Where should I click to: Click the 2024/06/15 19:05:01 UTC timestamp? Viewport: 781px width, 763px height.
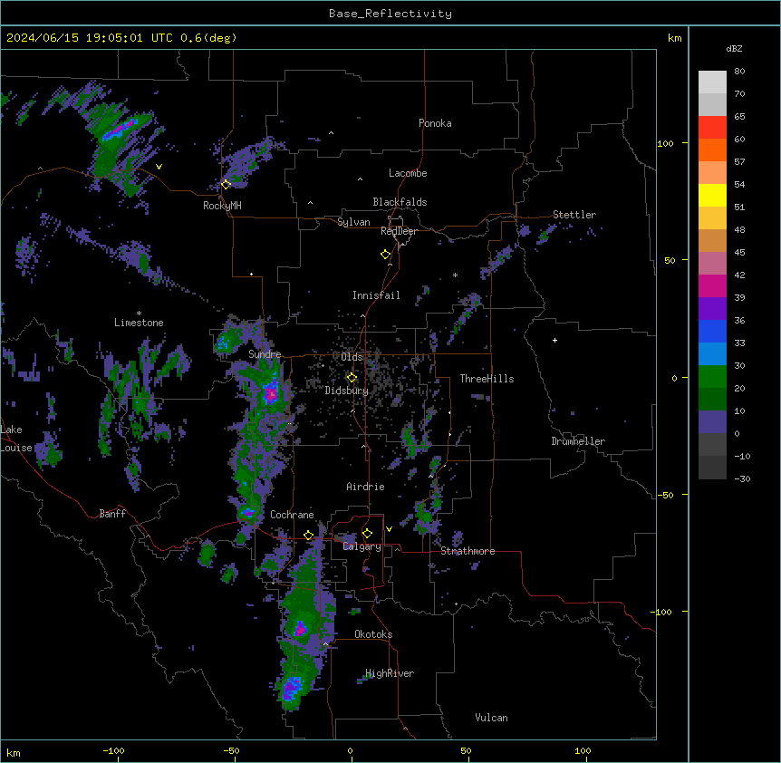90,38
